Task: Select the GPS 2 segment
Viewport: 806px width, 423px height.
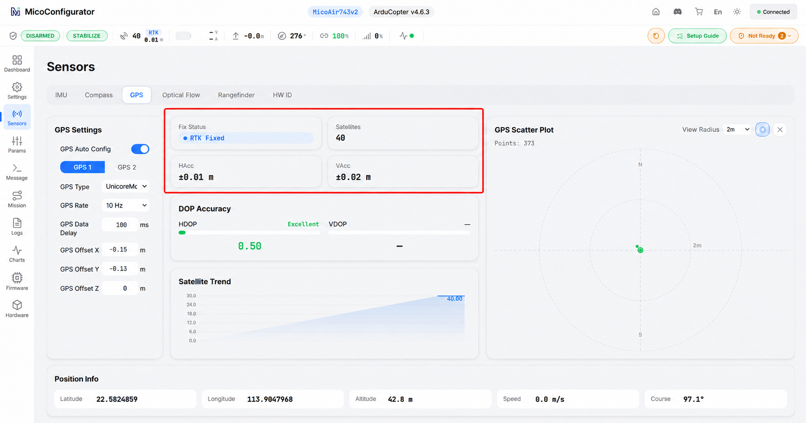Action: (x=127, y=167)
